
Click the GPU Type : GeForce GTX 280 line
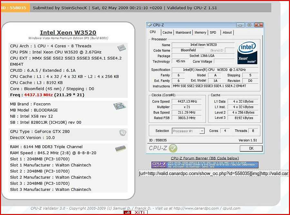pyautogui.click(x=40, y=132)
